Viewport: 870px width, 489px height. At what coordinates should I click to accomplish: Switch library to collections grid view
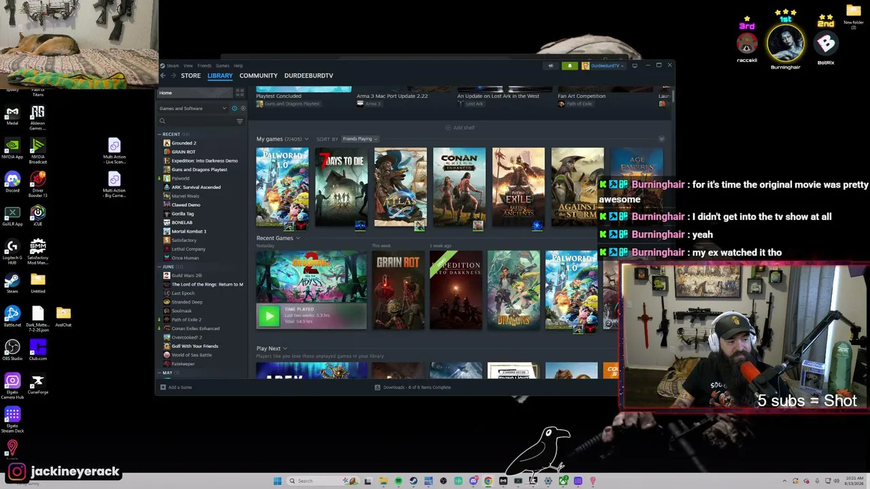(239, 92)
